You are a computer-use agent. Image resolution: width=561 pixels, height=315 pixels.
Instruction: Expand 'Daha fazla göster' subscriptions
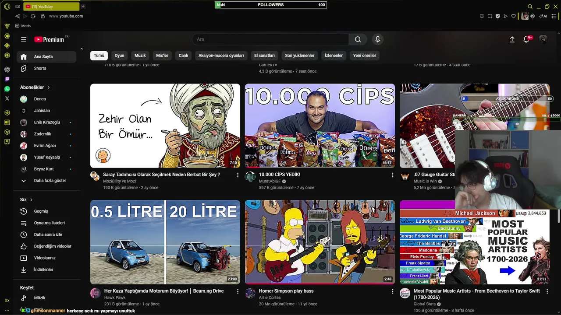(x=46, y=181)
